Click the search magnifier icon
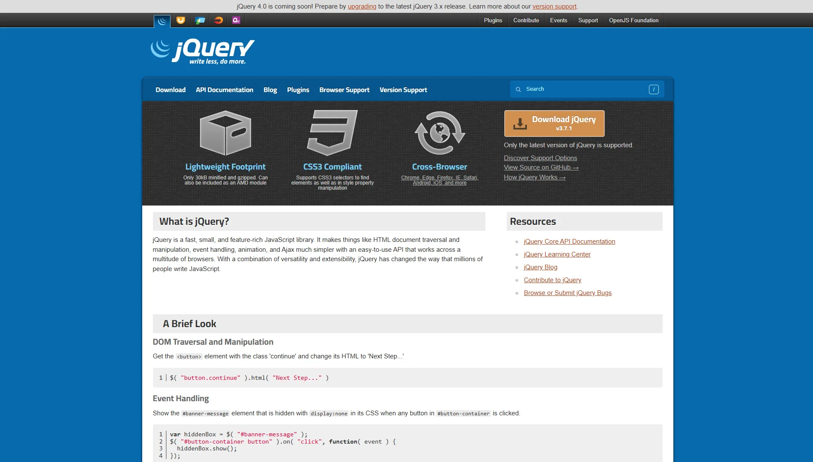Image resolution: width=813 pixels, height=462 pixels. point(518,89)
